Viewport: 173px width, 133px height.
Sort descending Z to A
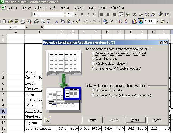(x=127, y=21)
